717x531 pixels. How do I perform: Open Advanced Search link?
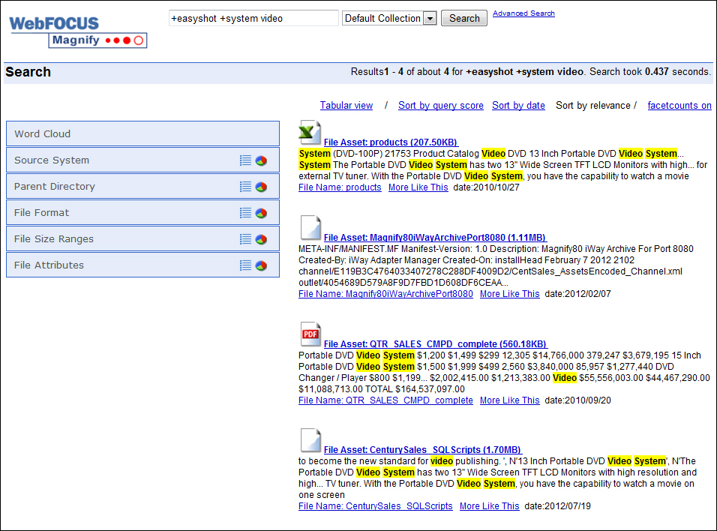(523, 13)
